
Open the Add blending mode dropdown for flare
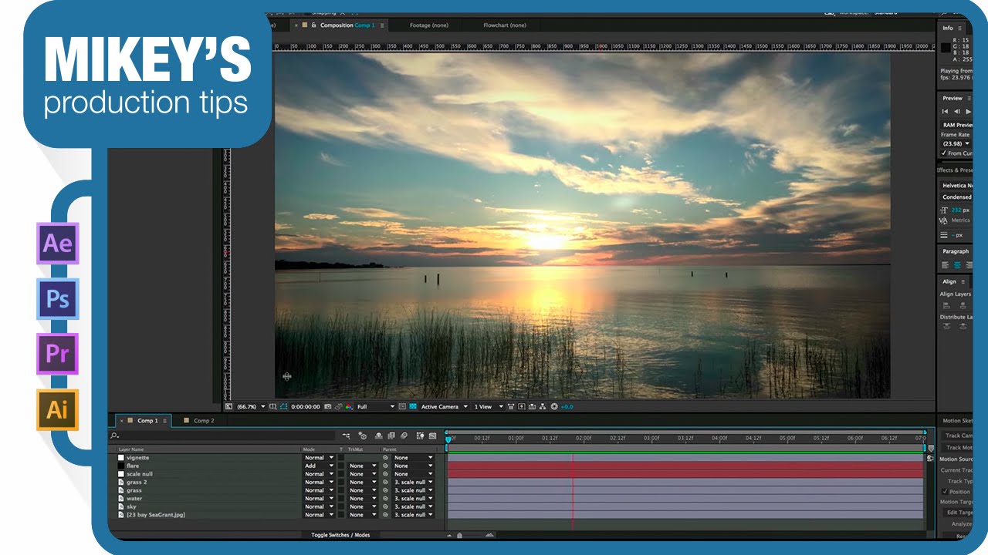(x=319, y=466)
